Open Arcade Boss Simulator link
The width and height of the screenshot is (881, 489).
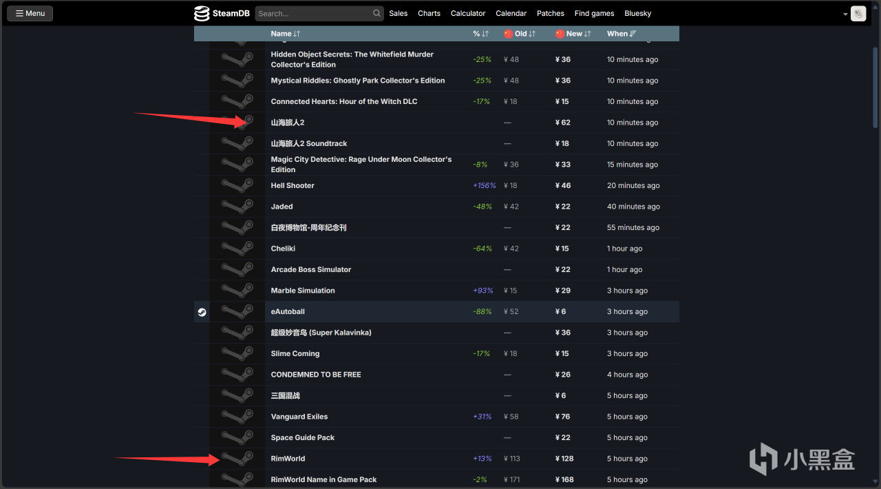(311, 269)
